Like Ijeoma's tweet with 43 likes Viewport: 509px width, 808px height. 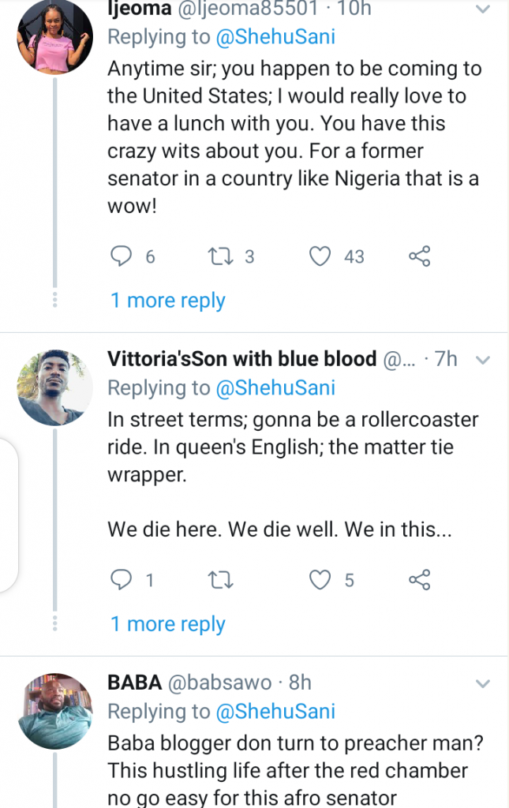click(x=320, y=256)
